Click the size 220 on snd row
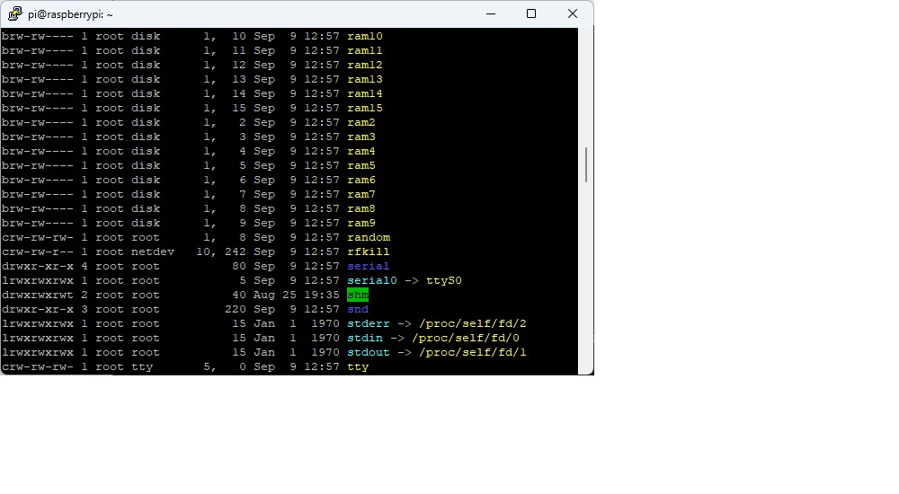 click(235, 309)
